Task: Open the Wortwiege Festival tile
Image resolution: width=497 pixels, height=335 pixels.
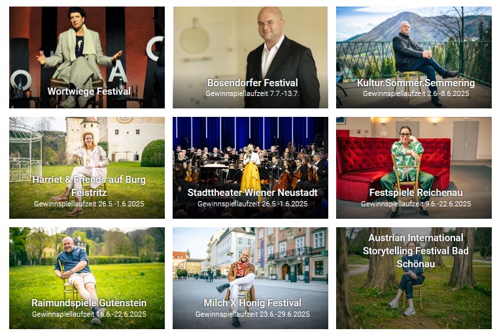Action: (87, 57)
